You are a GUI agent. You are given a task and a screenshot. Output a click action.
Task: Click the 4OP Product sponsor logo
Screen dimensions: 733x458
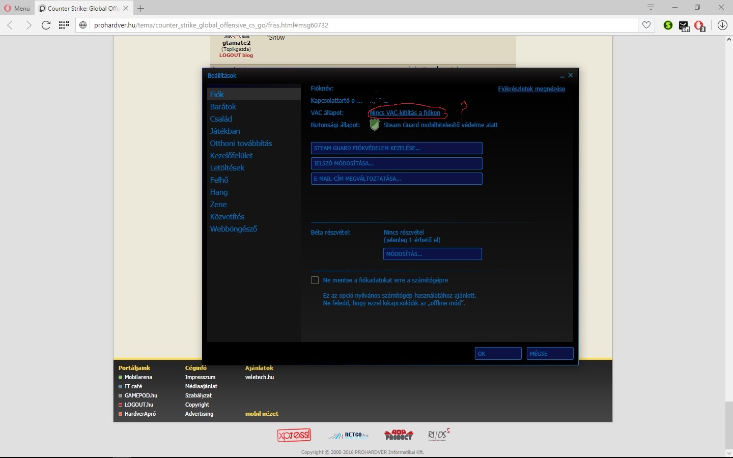(x=399, y=435)
